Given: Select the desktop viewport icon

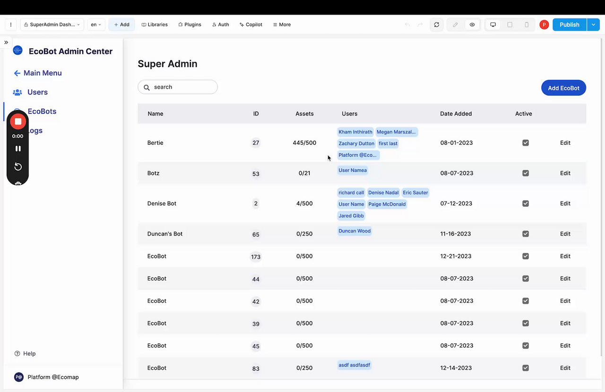Looking at the screenshot, I should click(493, 25).
